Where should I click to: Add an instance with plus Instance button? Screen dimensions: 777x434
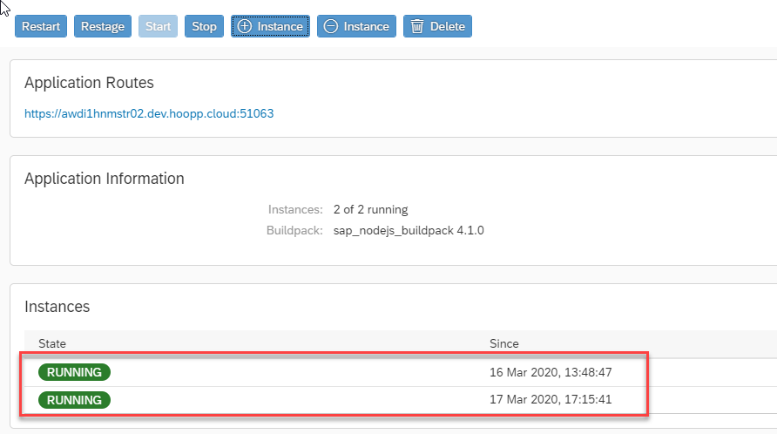(x=270, y=26)
